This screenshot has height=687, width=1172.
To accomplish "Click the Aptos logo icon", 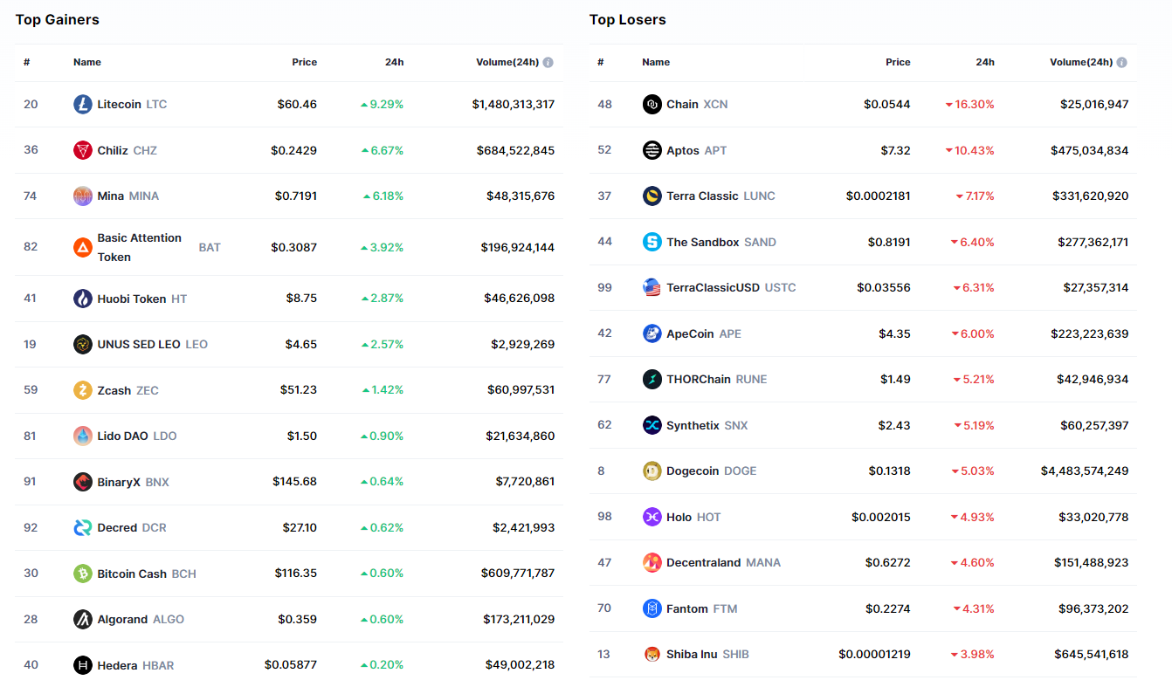I will click(x=652, y=150).
